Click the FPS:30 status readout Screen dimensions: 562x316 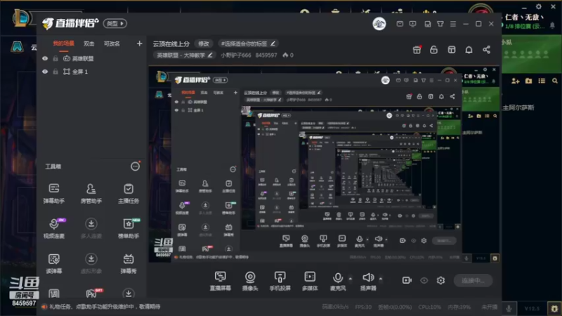click(363, 307)
